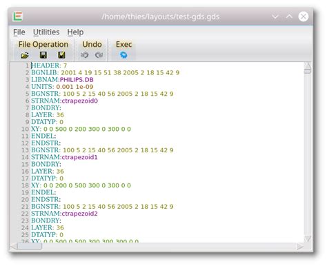The width and height of the screenshot is (327, 266).
Task: Click the 'DTATYP: 0' text on line 9
Action: click(47, 122)
